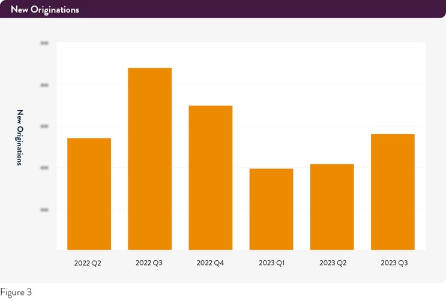
Task: Click the '2022 Q3' axis label
Action: click(149, 263)
